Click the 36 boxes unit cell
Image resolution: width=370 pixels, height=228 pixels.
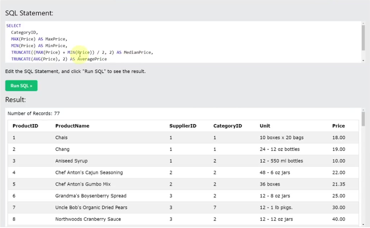point(270,184)
